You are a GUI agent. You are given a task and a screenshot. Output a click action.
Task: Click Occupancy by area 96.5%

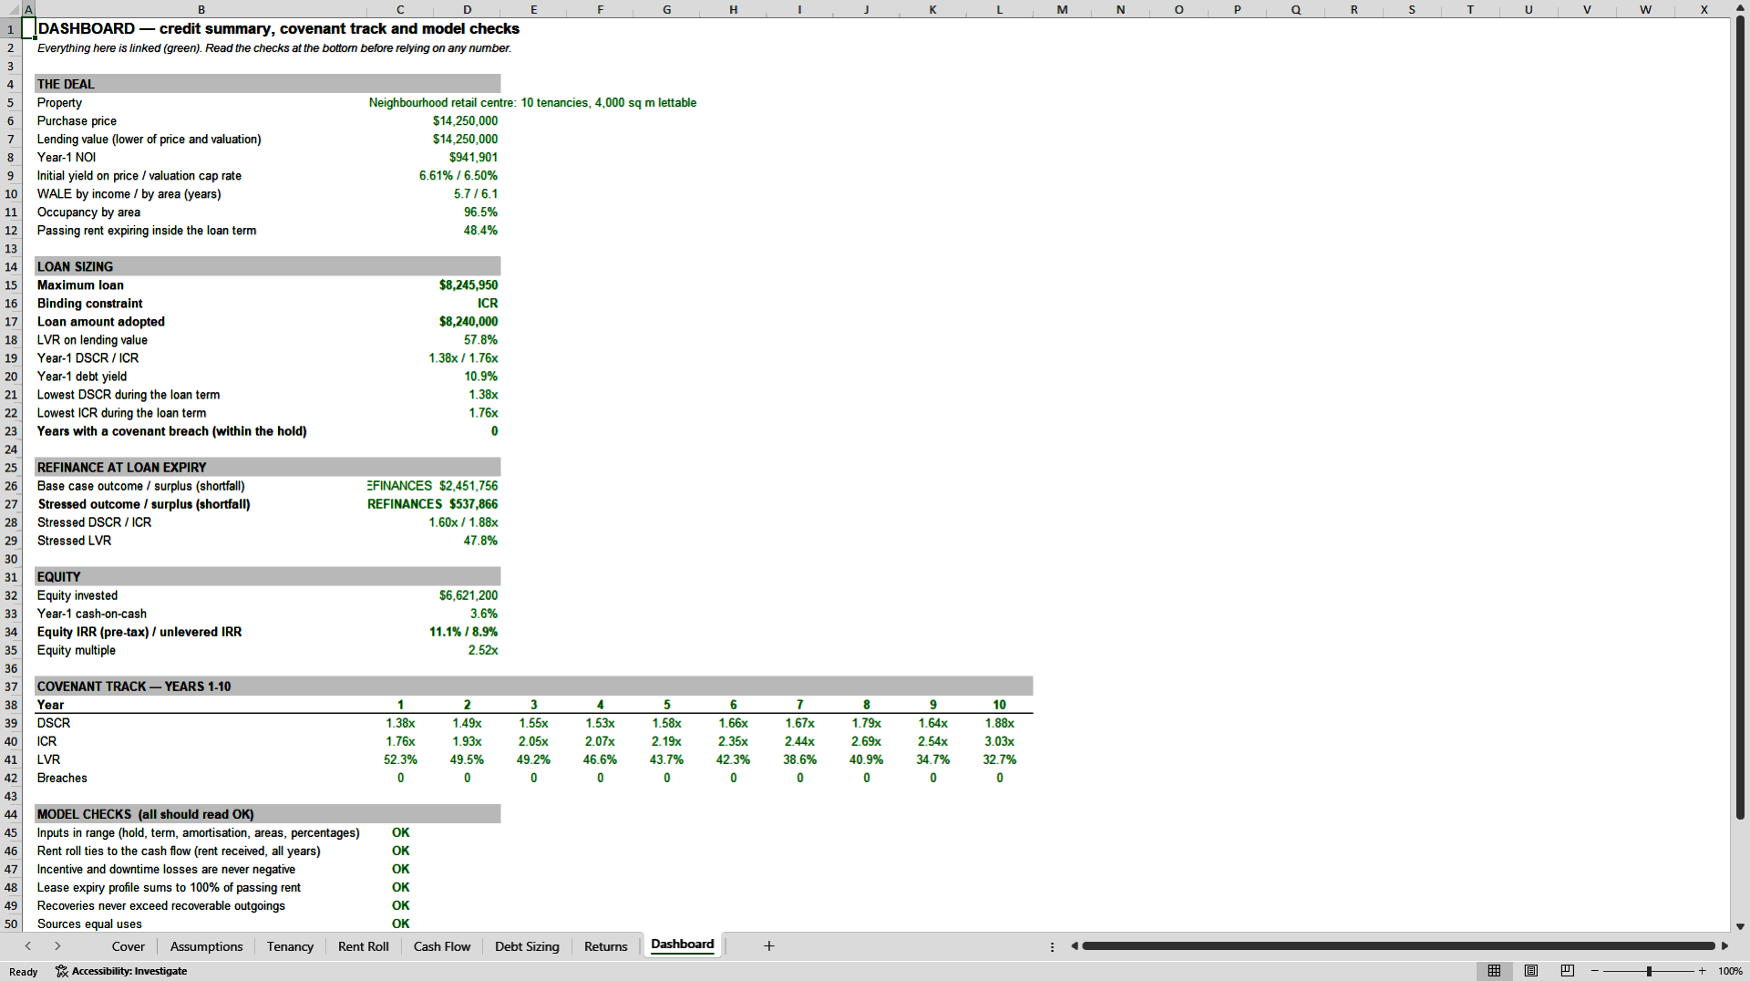(480, 212)
